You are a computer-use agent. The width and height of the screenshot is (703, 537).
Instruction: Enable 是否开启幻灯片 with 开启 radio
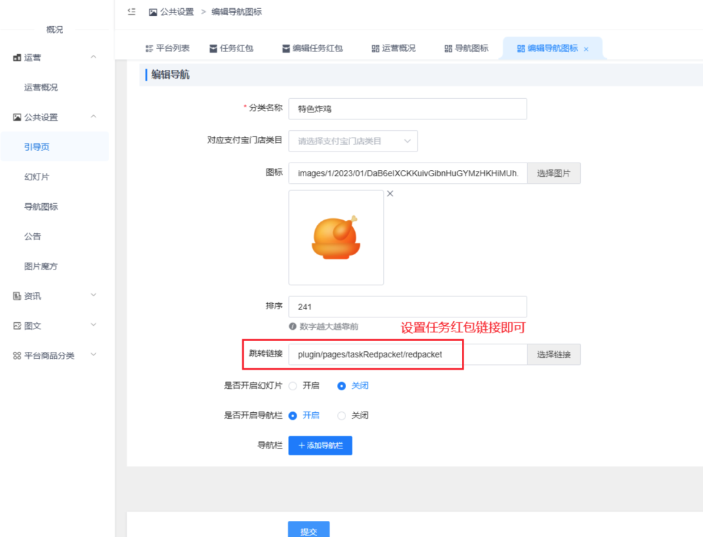(293, 386)
